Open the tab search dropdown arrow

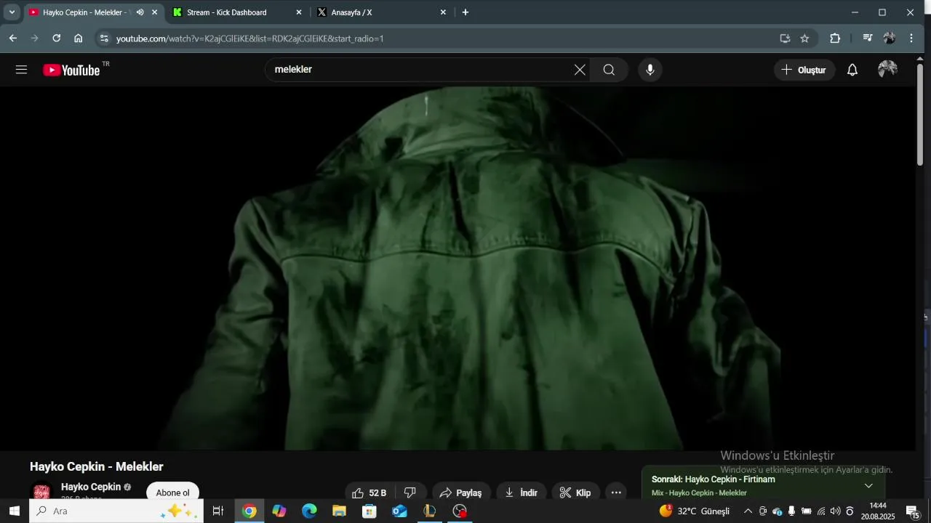(x=12, y=12)
